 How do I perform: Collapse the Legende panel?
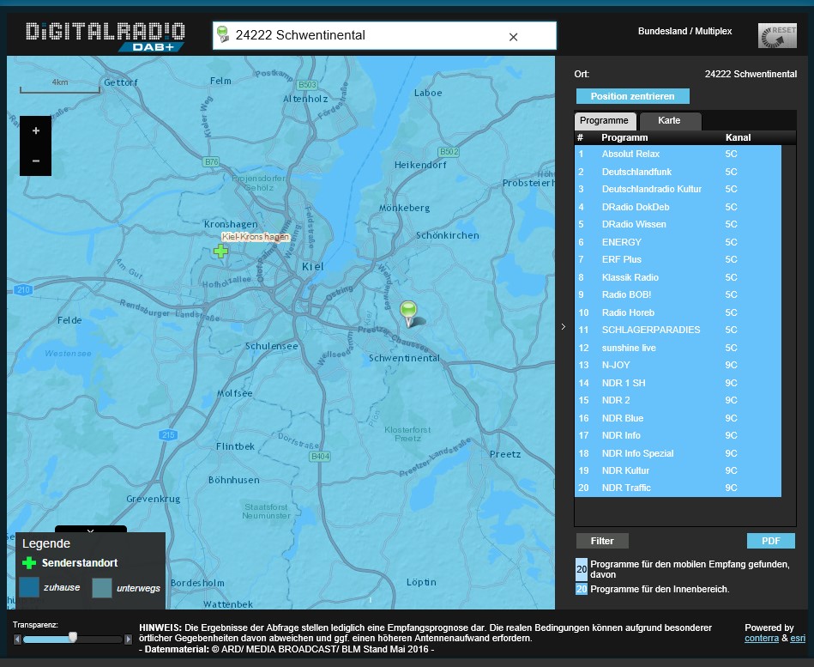[x=90, y=531]
